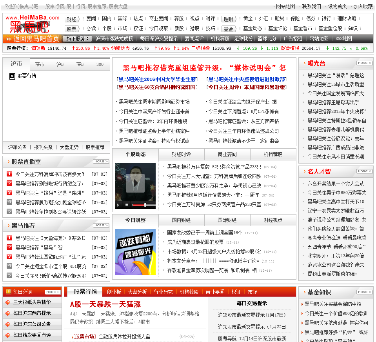The width and height of the screenshot is (376, 342).
Task: Open 六合开奖结果一个穷人会从 article
Action: click(x=336, y=184)
